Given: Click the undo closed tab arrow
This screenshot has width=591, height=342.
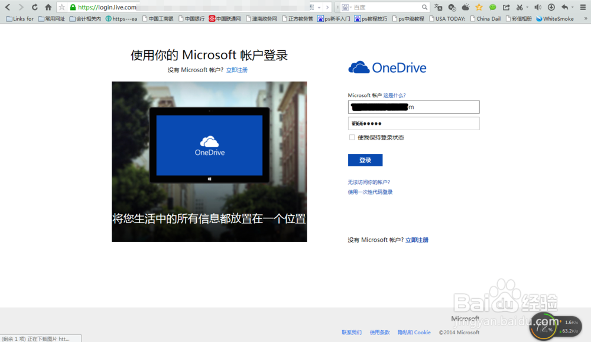Looking at the screenshot, I should coord(565,7).
